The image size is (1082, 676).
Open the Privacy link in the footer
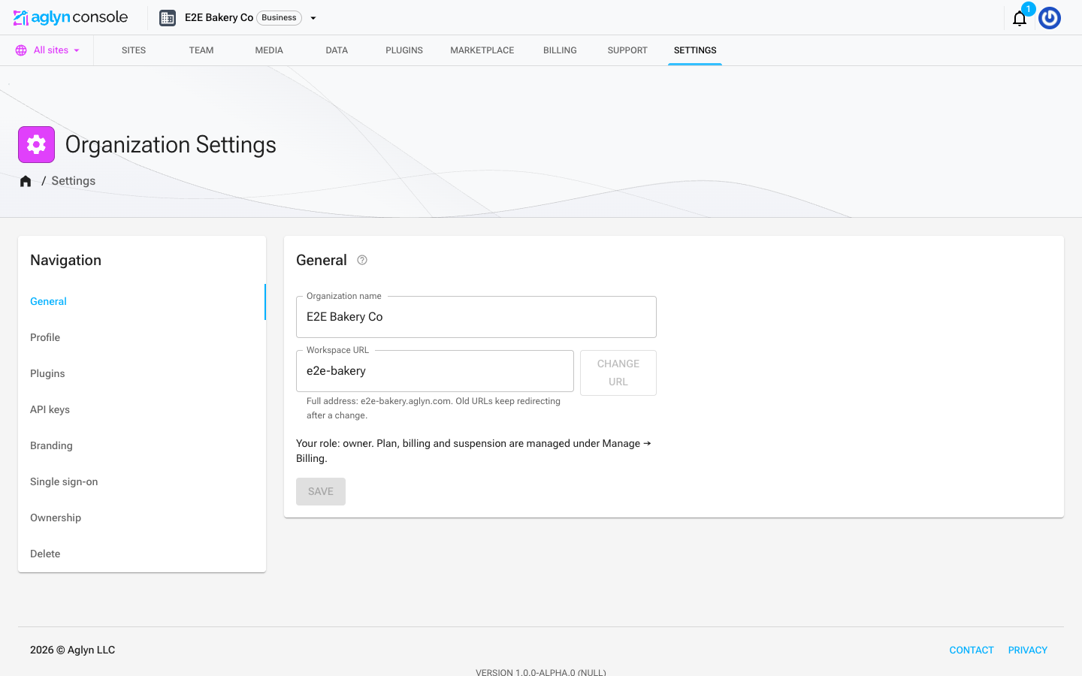1028,650
